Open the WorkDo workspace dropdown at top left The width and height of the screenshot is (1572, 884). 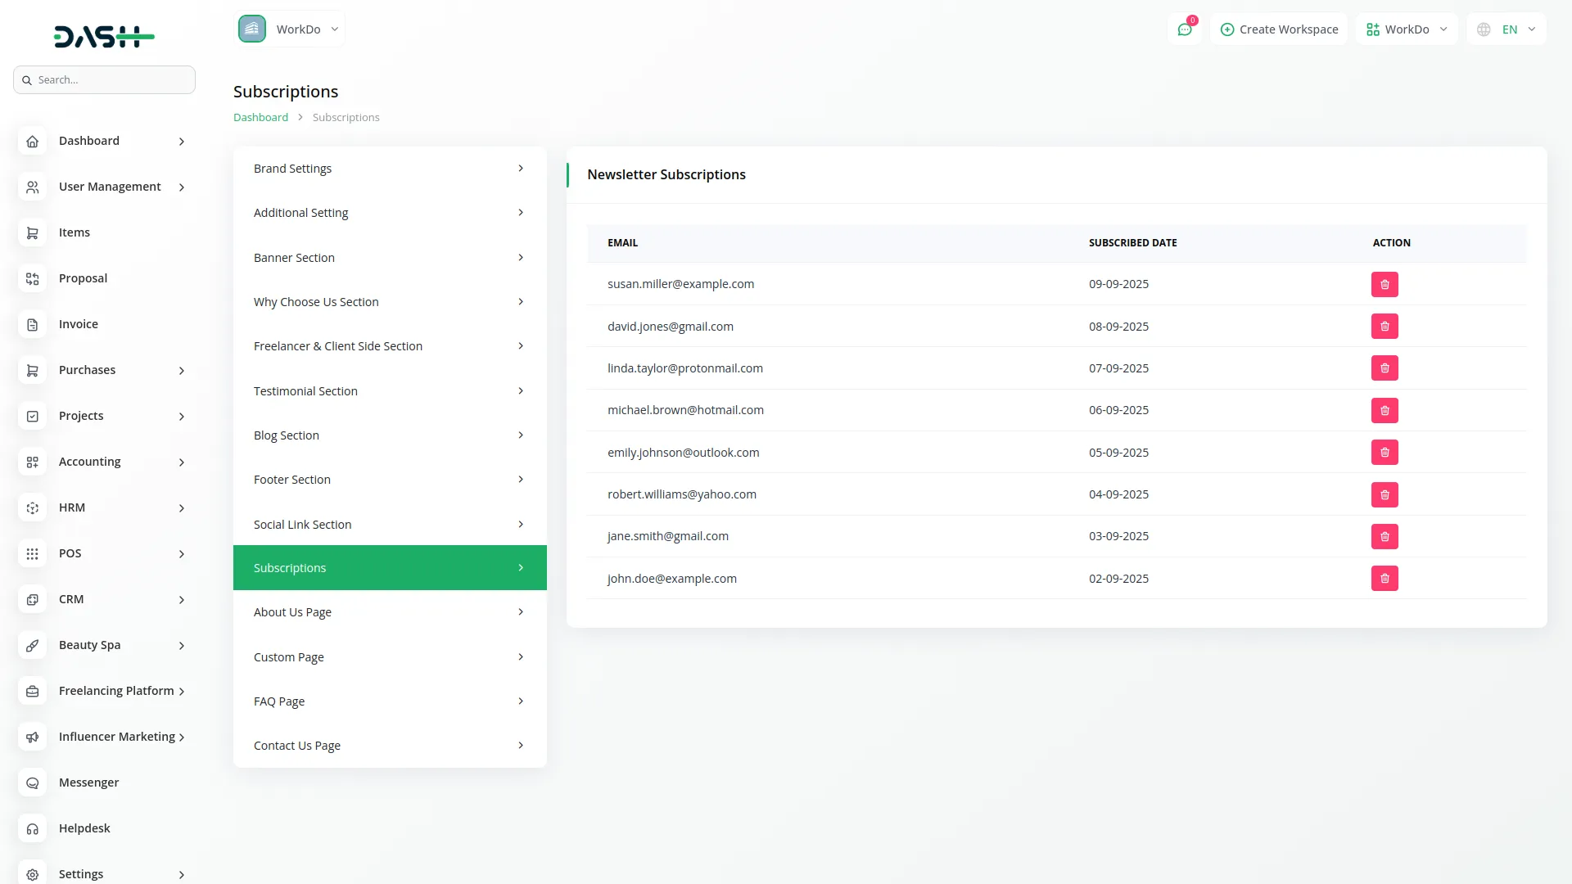click(290, 29)
